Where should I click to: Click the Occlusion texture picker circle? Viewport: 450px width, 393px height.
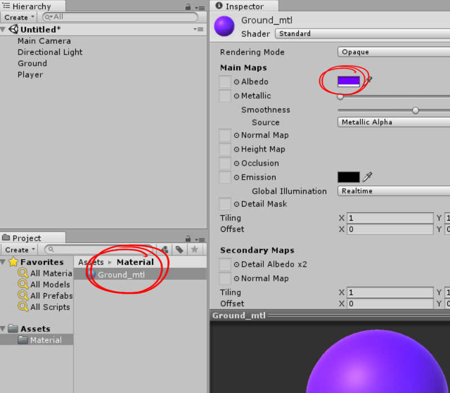point(236,163)
